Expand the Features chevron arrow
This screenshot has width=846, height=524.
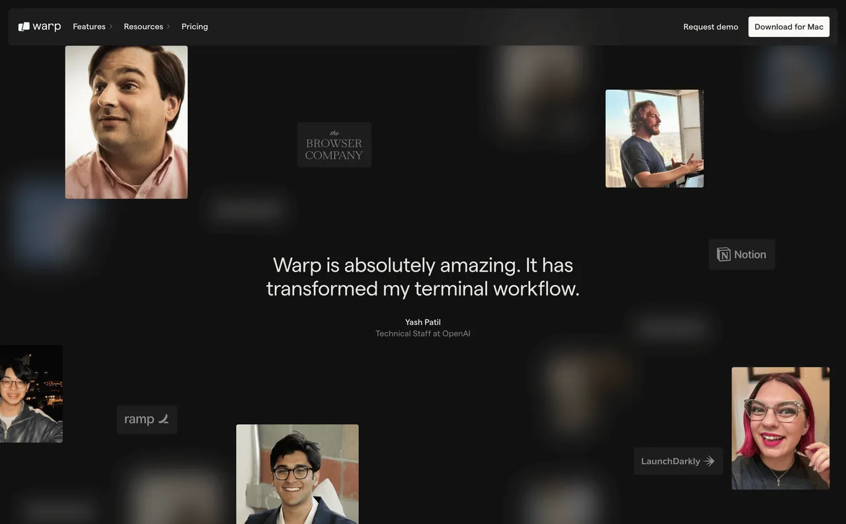coord(111,26)
